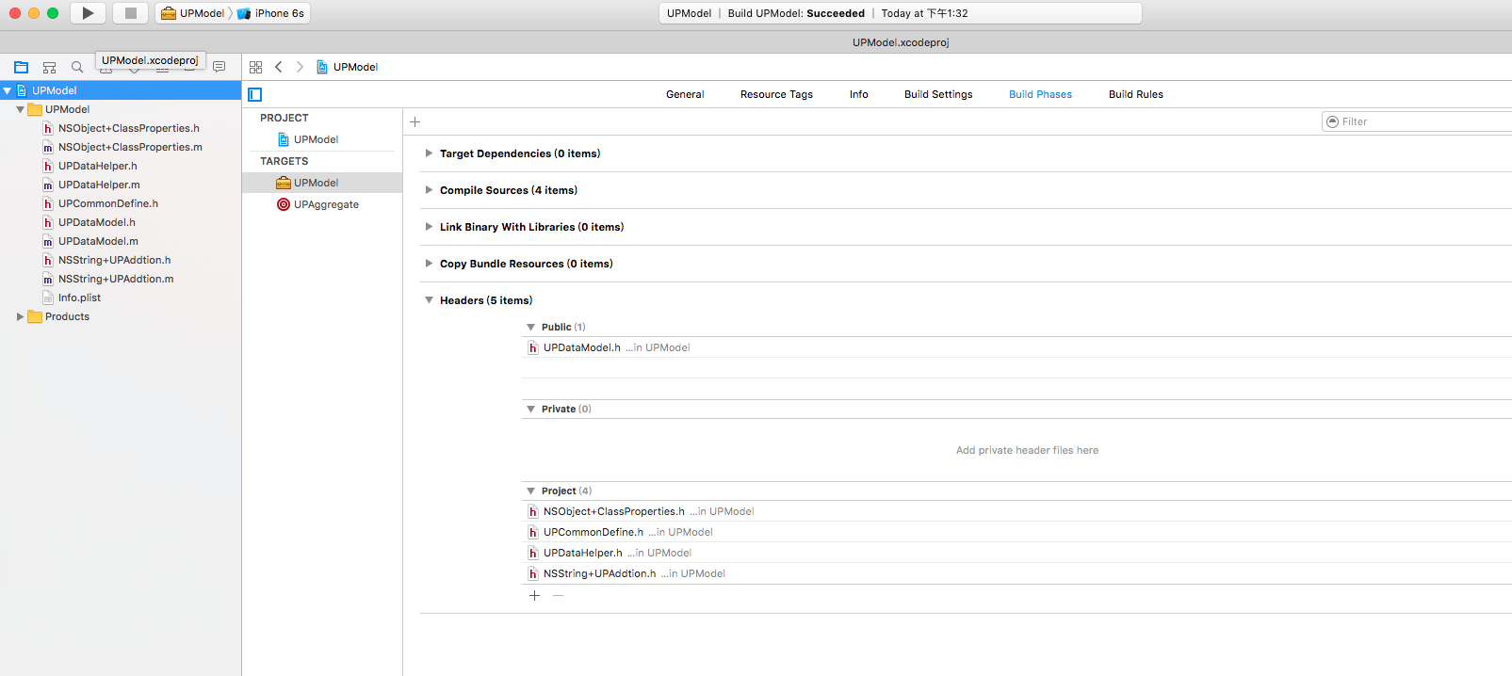Add a new build phase with plus
This screenshot has height=676, width=1512.
click(x=415, y=121)
